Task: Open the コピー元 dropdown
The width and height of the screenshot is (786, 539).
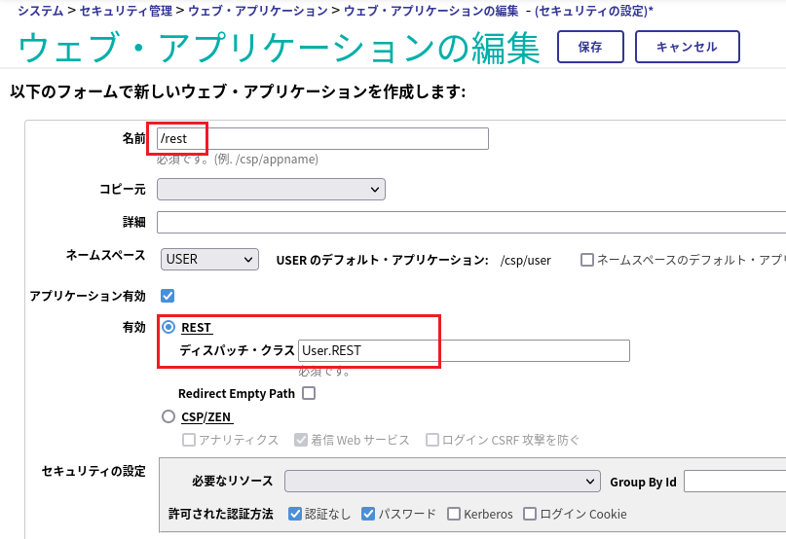Action: (271, 189)
